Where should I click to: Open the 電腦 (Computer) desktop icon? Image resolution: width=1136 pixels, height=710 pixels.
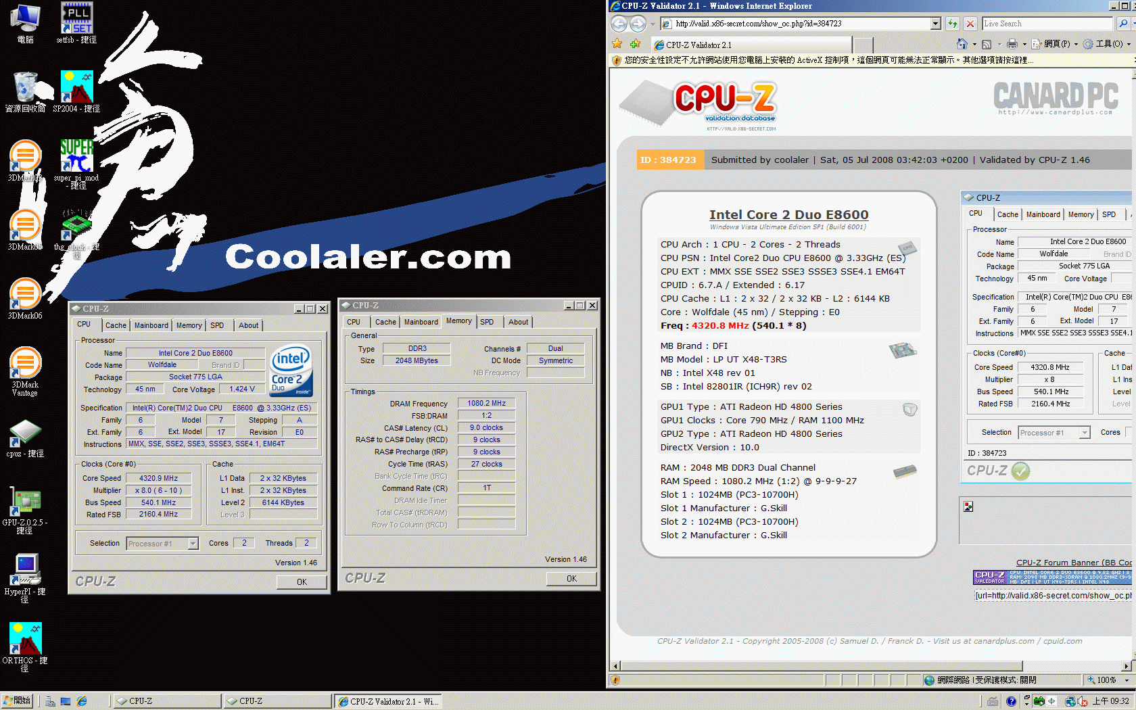pos(25,22)
